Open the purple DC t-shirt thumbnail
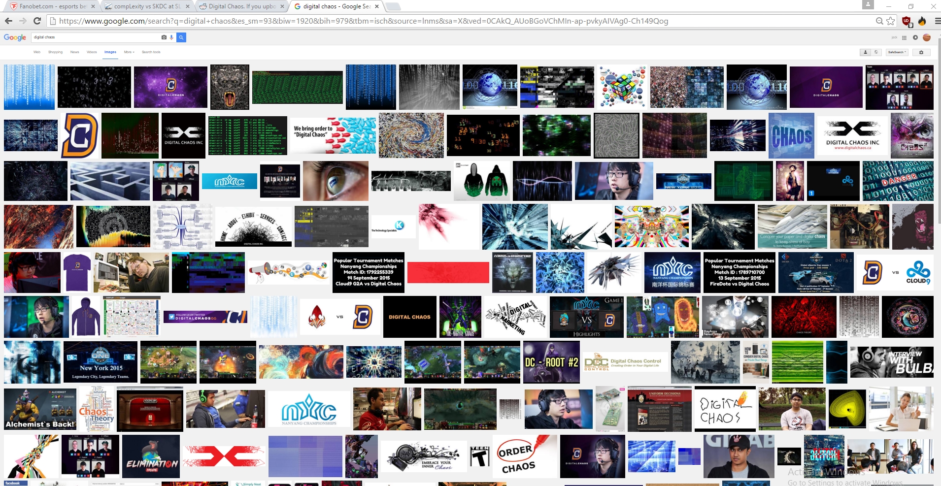Screen dimensions: 941x486 pyautogui.click(x=77, y=273)
